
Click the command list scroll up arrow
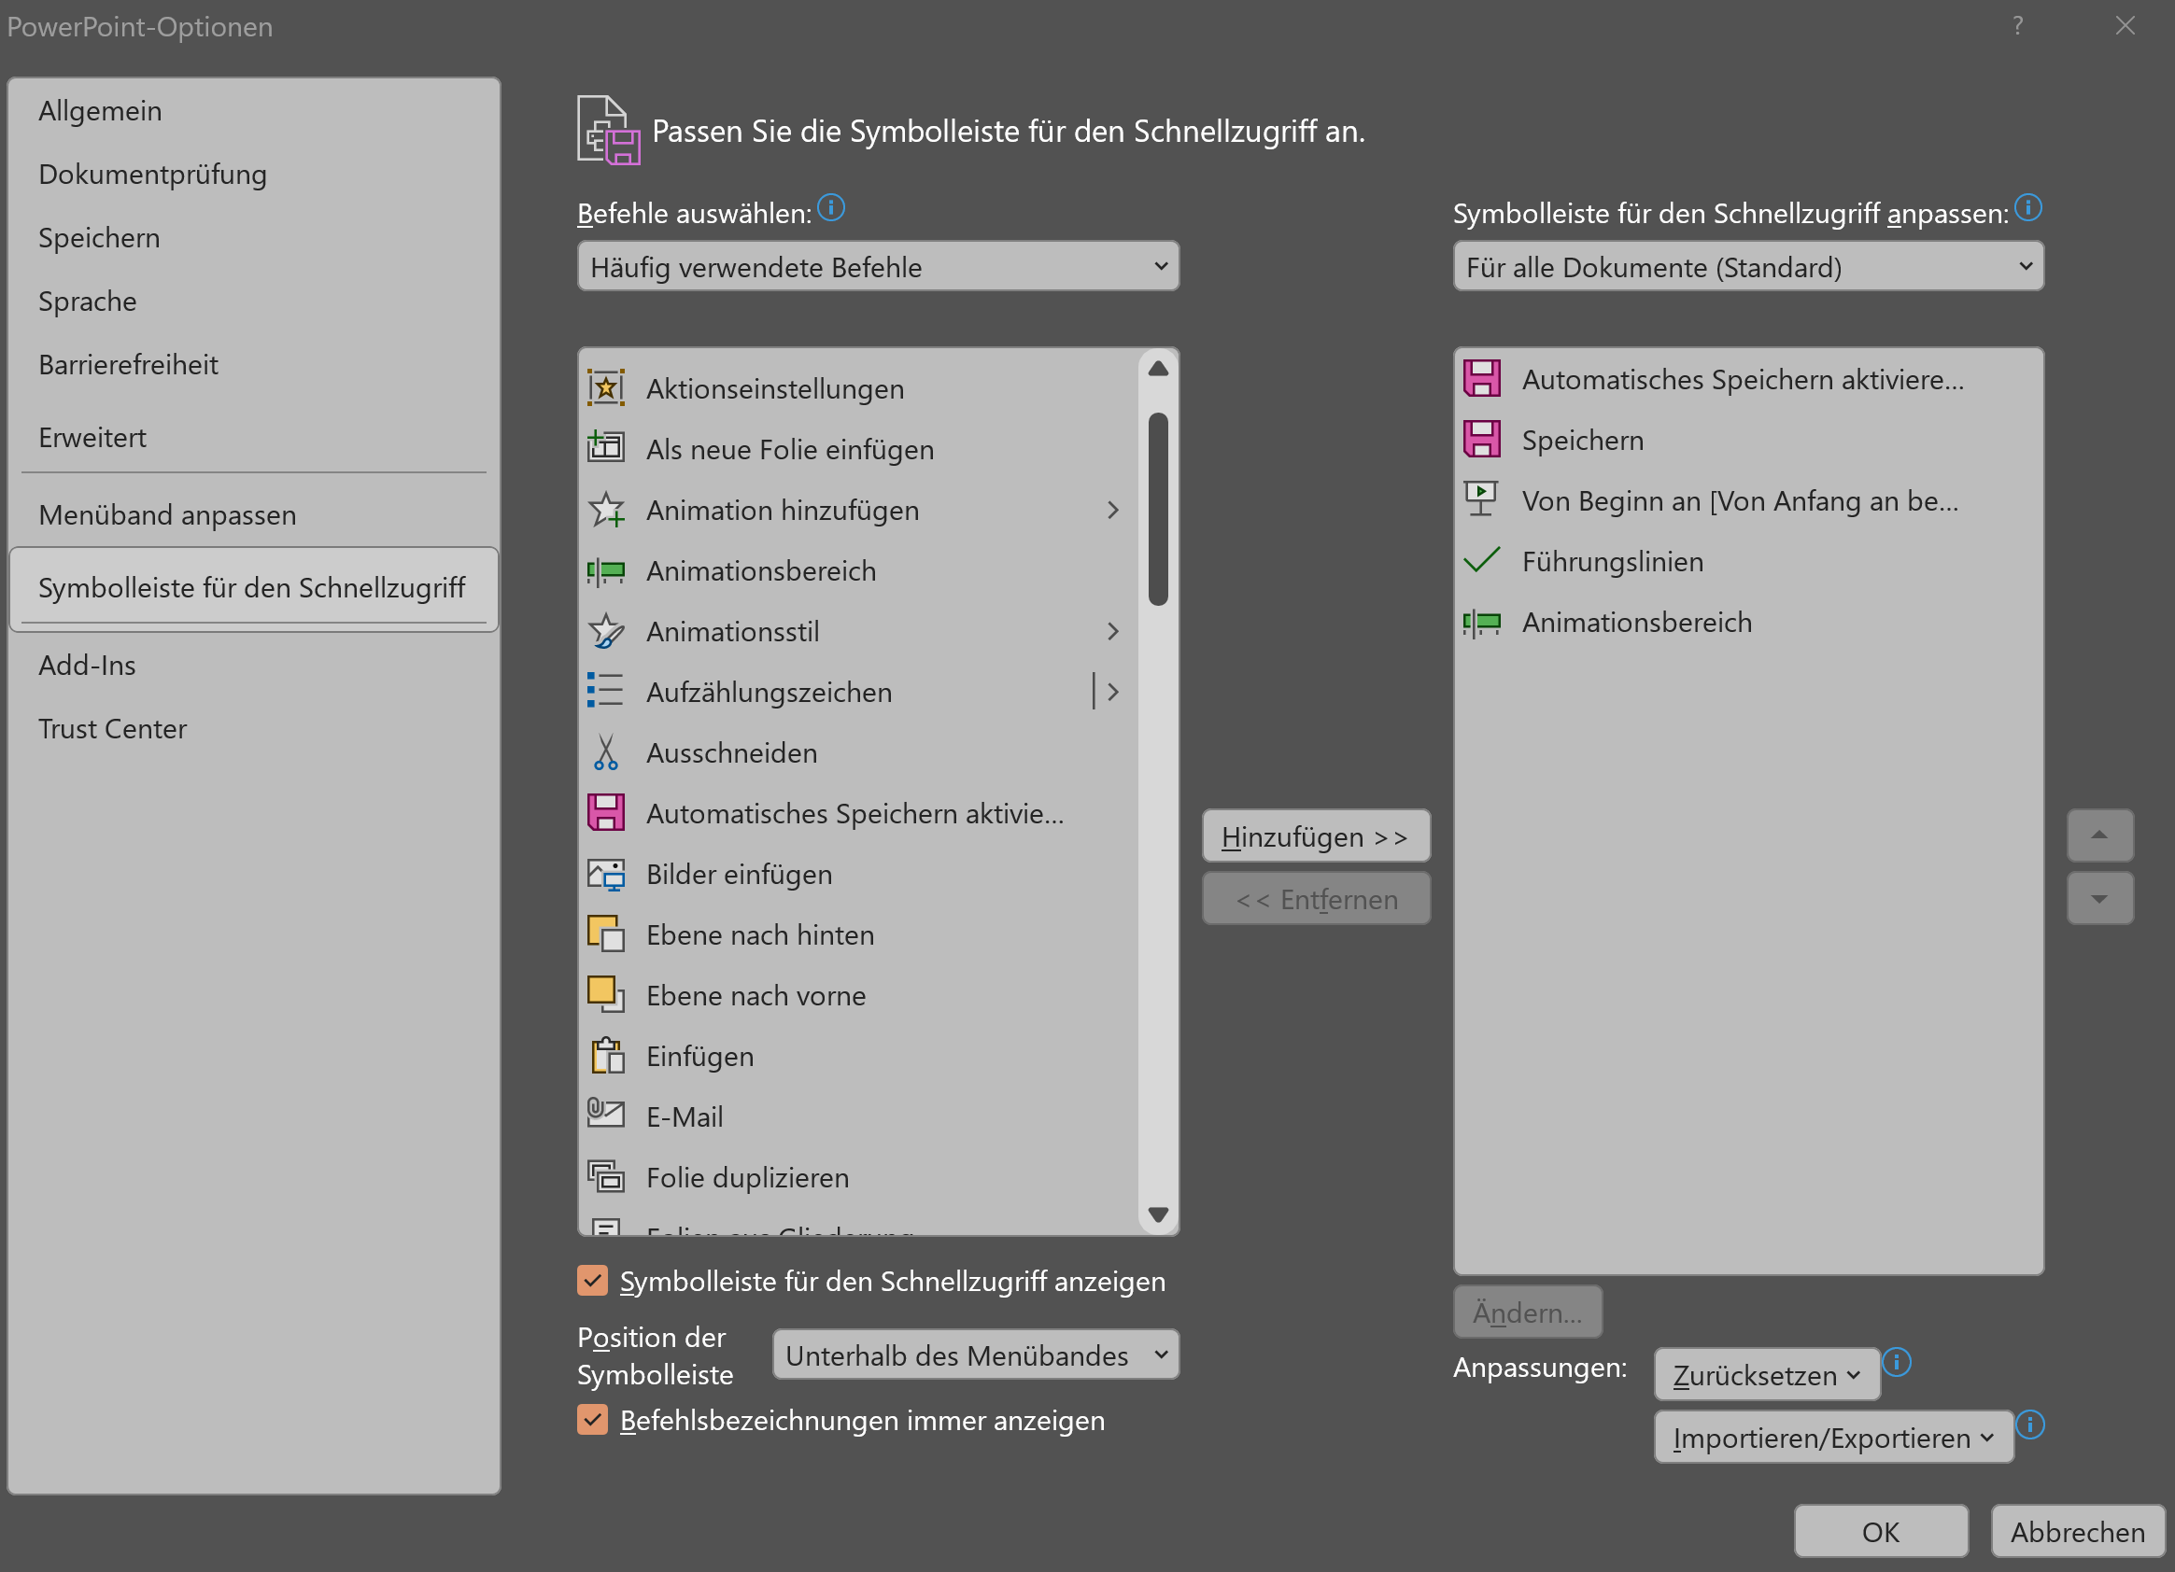[x=1157, y=369]
